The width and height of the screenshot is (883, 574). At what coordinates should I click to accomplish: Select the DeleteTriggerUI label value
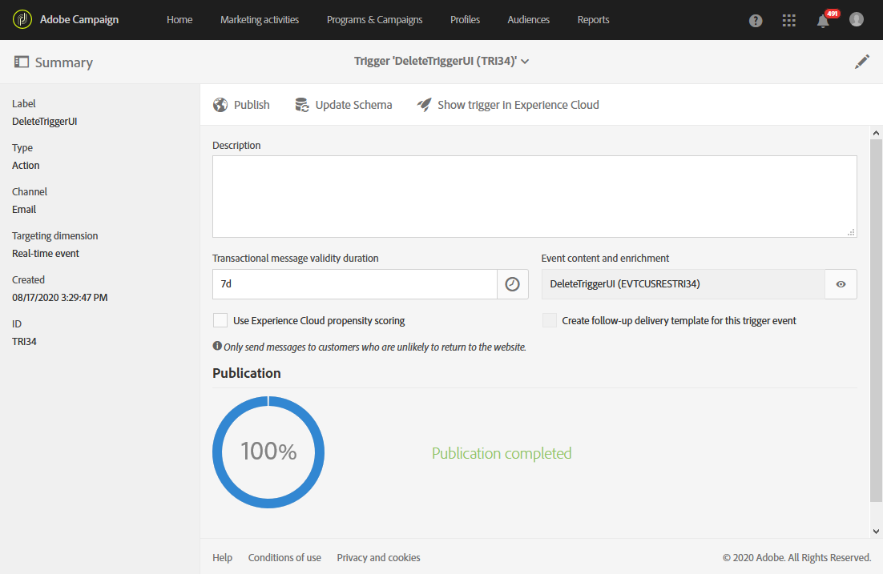click(45, 121)
